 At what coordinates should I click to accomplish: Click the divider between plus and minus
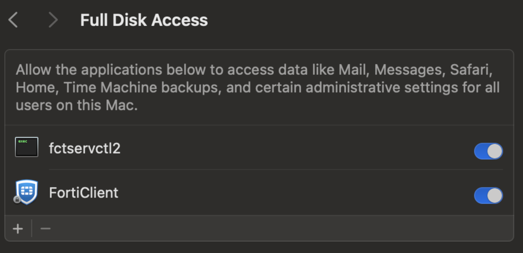[32, 228]
